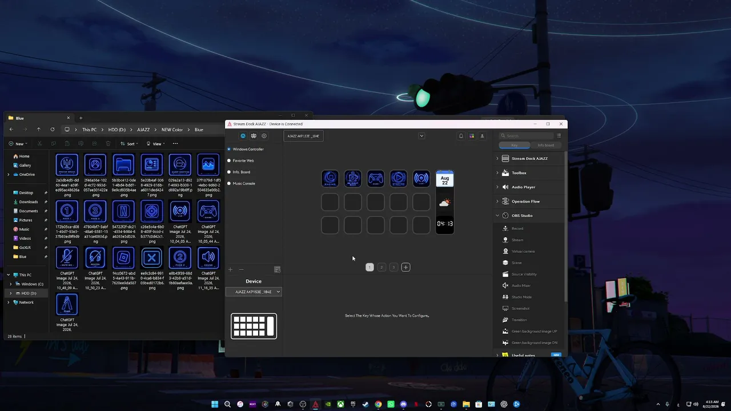Click the AJAZZ AKP153E _184E device button

(303, 136)
